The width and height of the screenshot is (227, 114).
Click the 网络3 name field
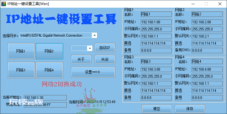pos(156,61)
